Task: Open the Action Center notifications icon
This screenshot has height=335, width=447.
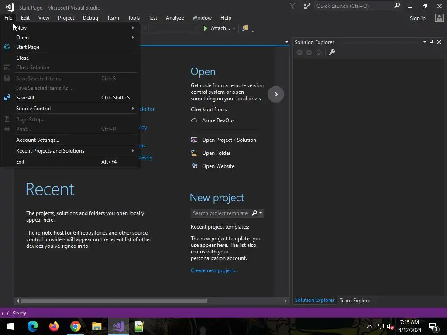Action: click(433, 327)
